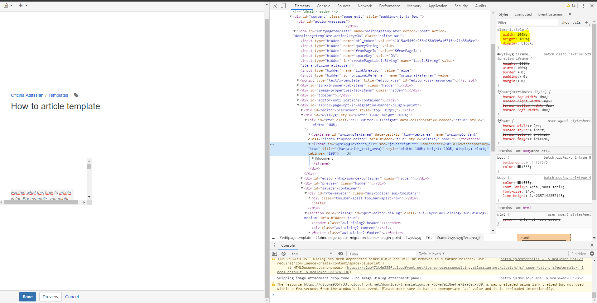Image resolution: width=597 pixels, height=303 pixels.
Task: Open the warnings count indicator
Action: 571,6
